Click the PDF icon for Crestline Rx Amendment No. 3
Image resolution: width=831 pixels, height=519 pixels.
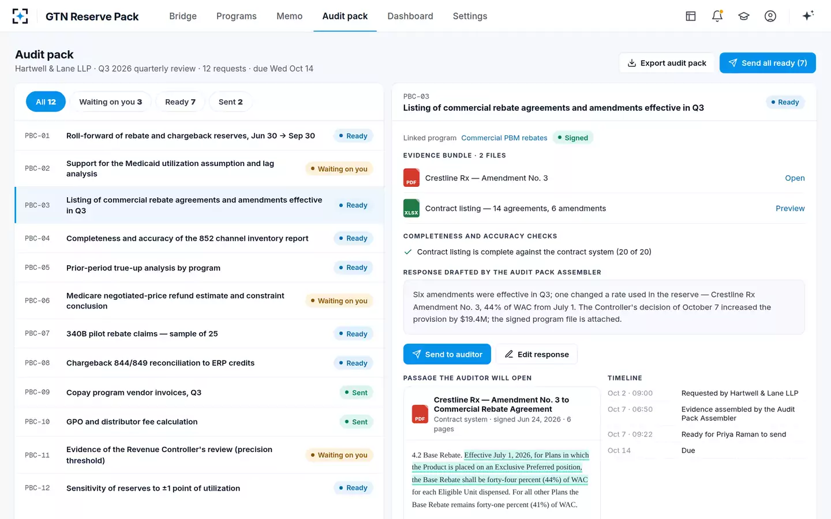coord(411,178)
